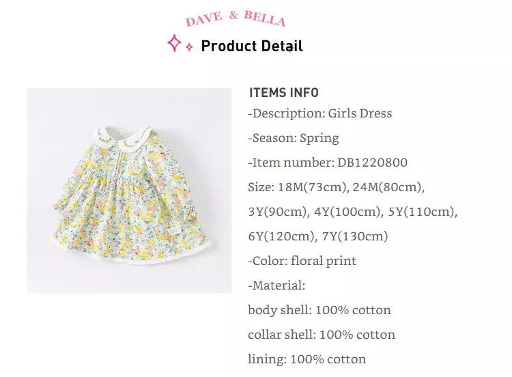Viewport: 512px width, 377px height.
Task: Click the lining: 100% cotton text
Action: coord(307,359)
